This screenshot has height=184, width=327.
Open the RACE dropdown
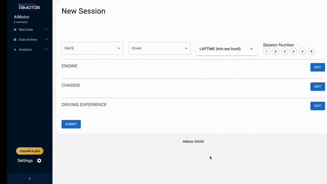[92, 48]
